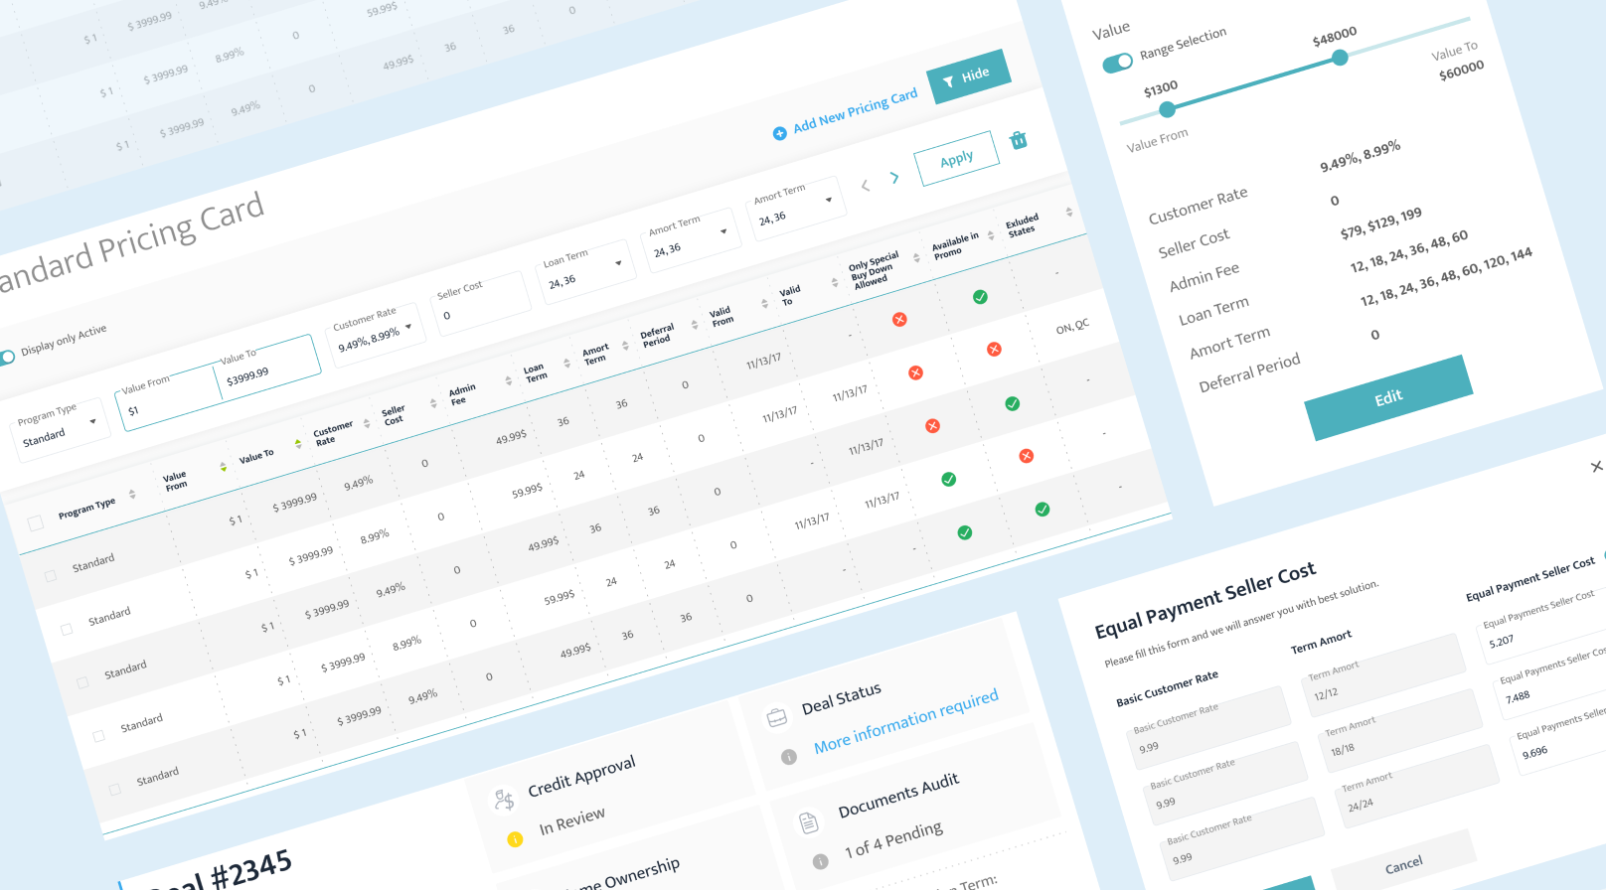Expand the Customer Rate 9.49%, 8.99% dropdown
The image size is (1606, 890).
point(377,335)
